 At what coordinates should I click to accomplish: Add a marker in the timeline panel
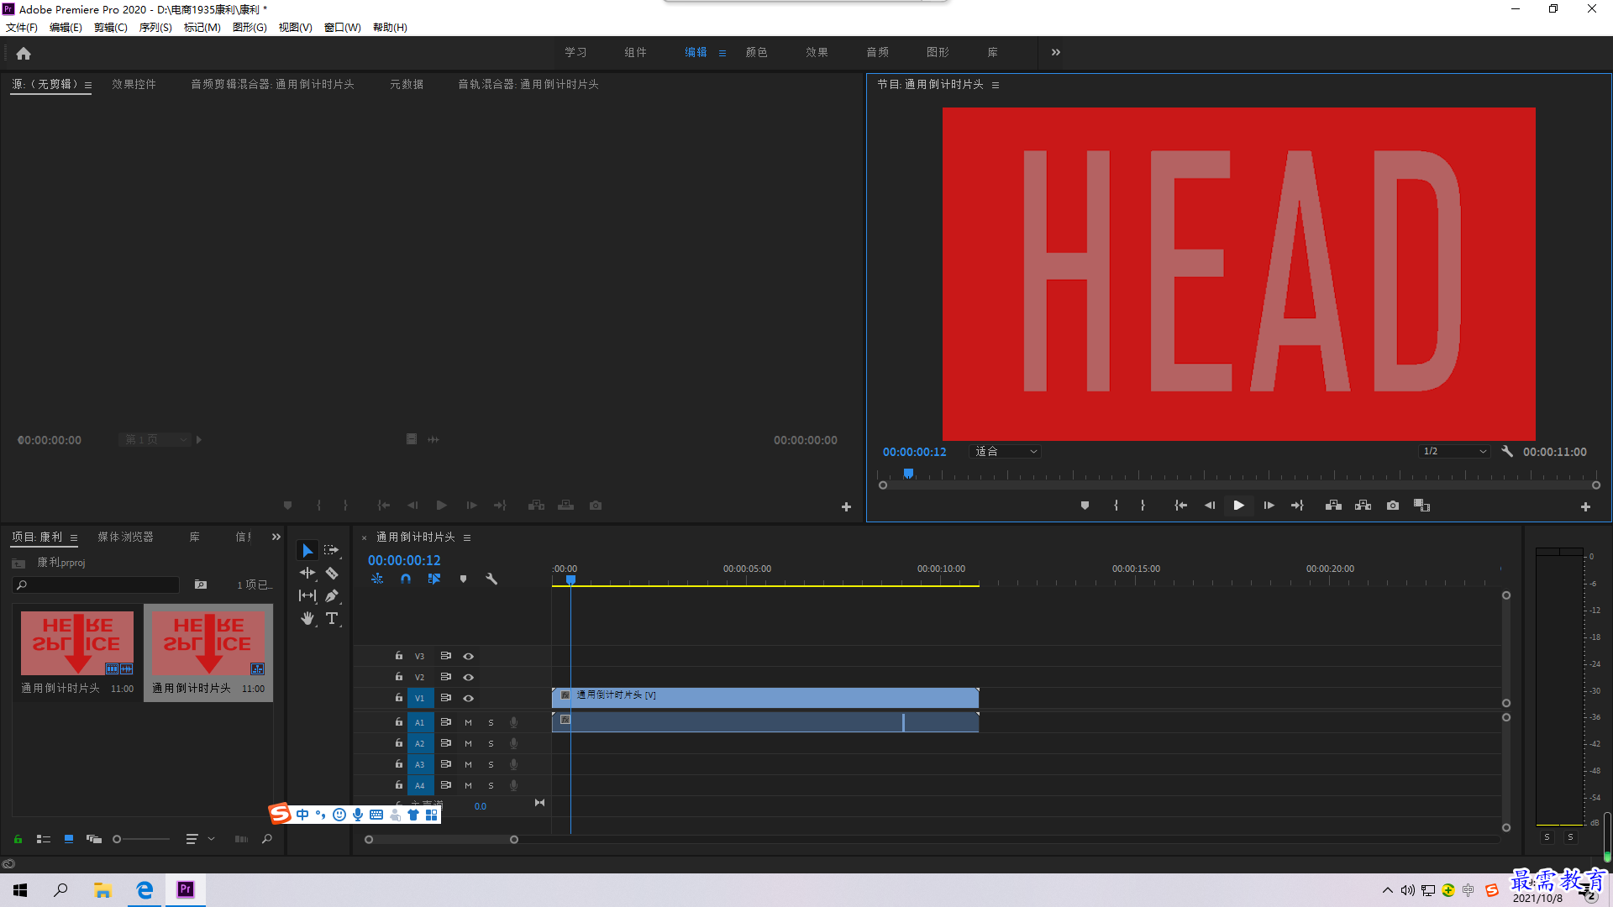tap(463, 579)
